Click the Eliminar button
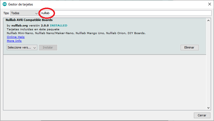 tap(189, 47)
